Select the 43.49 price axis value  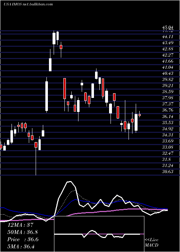167,43
